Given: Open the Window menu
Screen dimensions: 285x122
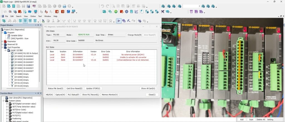Looking at the screenshot, I should [x=48, y=16].
